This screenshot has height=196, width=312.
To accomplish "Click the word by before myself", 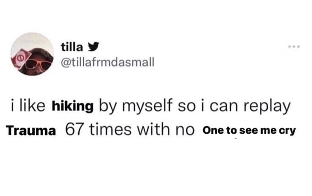I will (107, 106).
